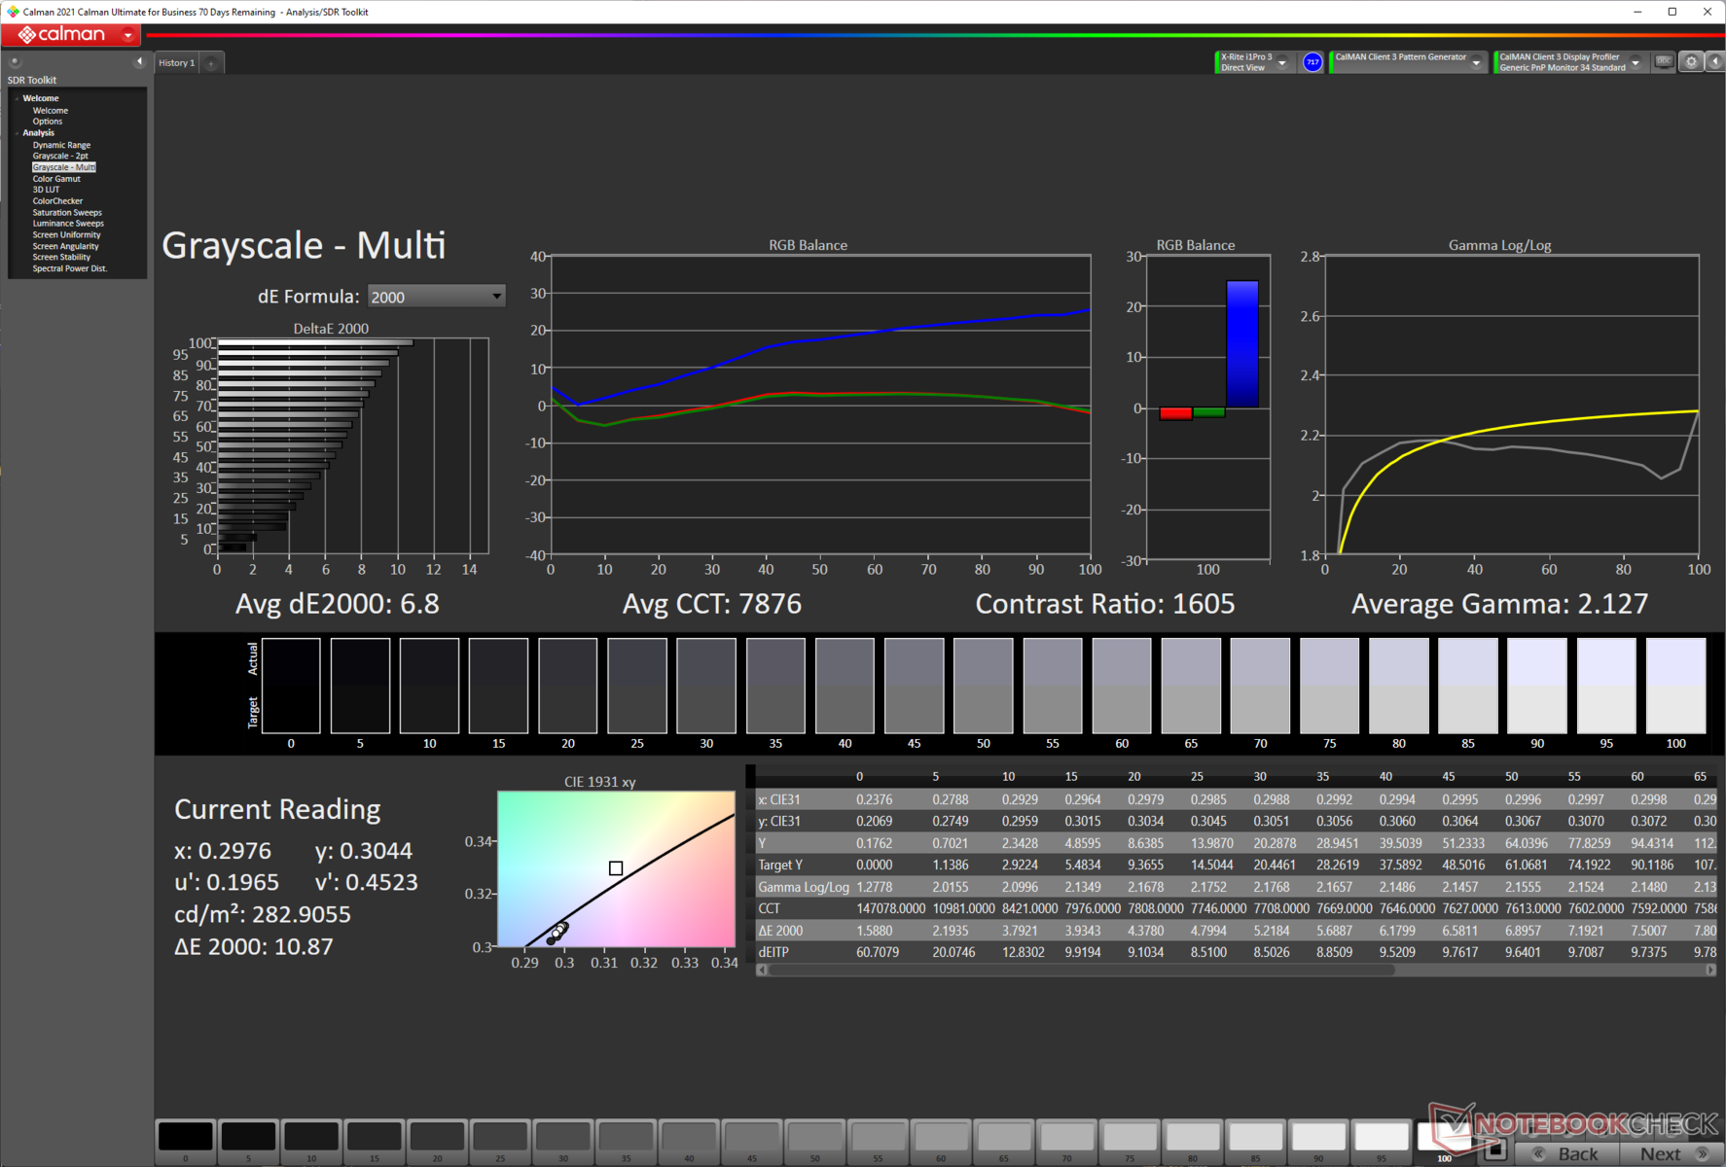Image resolution: width=1726 pixels, height=1167 pixels.
Task: Select Screen Angularity in the workflow list
Action: coord(65,246)
